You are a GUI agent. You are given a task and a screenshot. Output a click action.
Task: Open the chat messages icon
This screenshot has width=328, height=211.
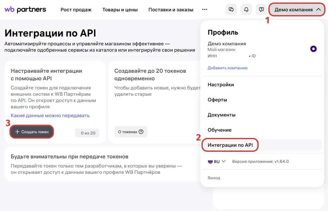point(231,9)
